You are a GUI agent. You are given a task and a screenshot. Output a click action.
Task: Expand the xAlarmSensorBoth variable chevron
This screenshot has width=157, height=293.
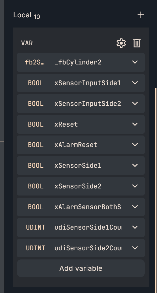(x=135, y=207)
